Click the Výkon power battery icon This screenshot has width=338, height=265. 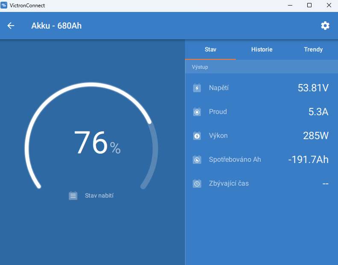click(197, 136)
